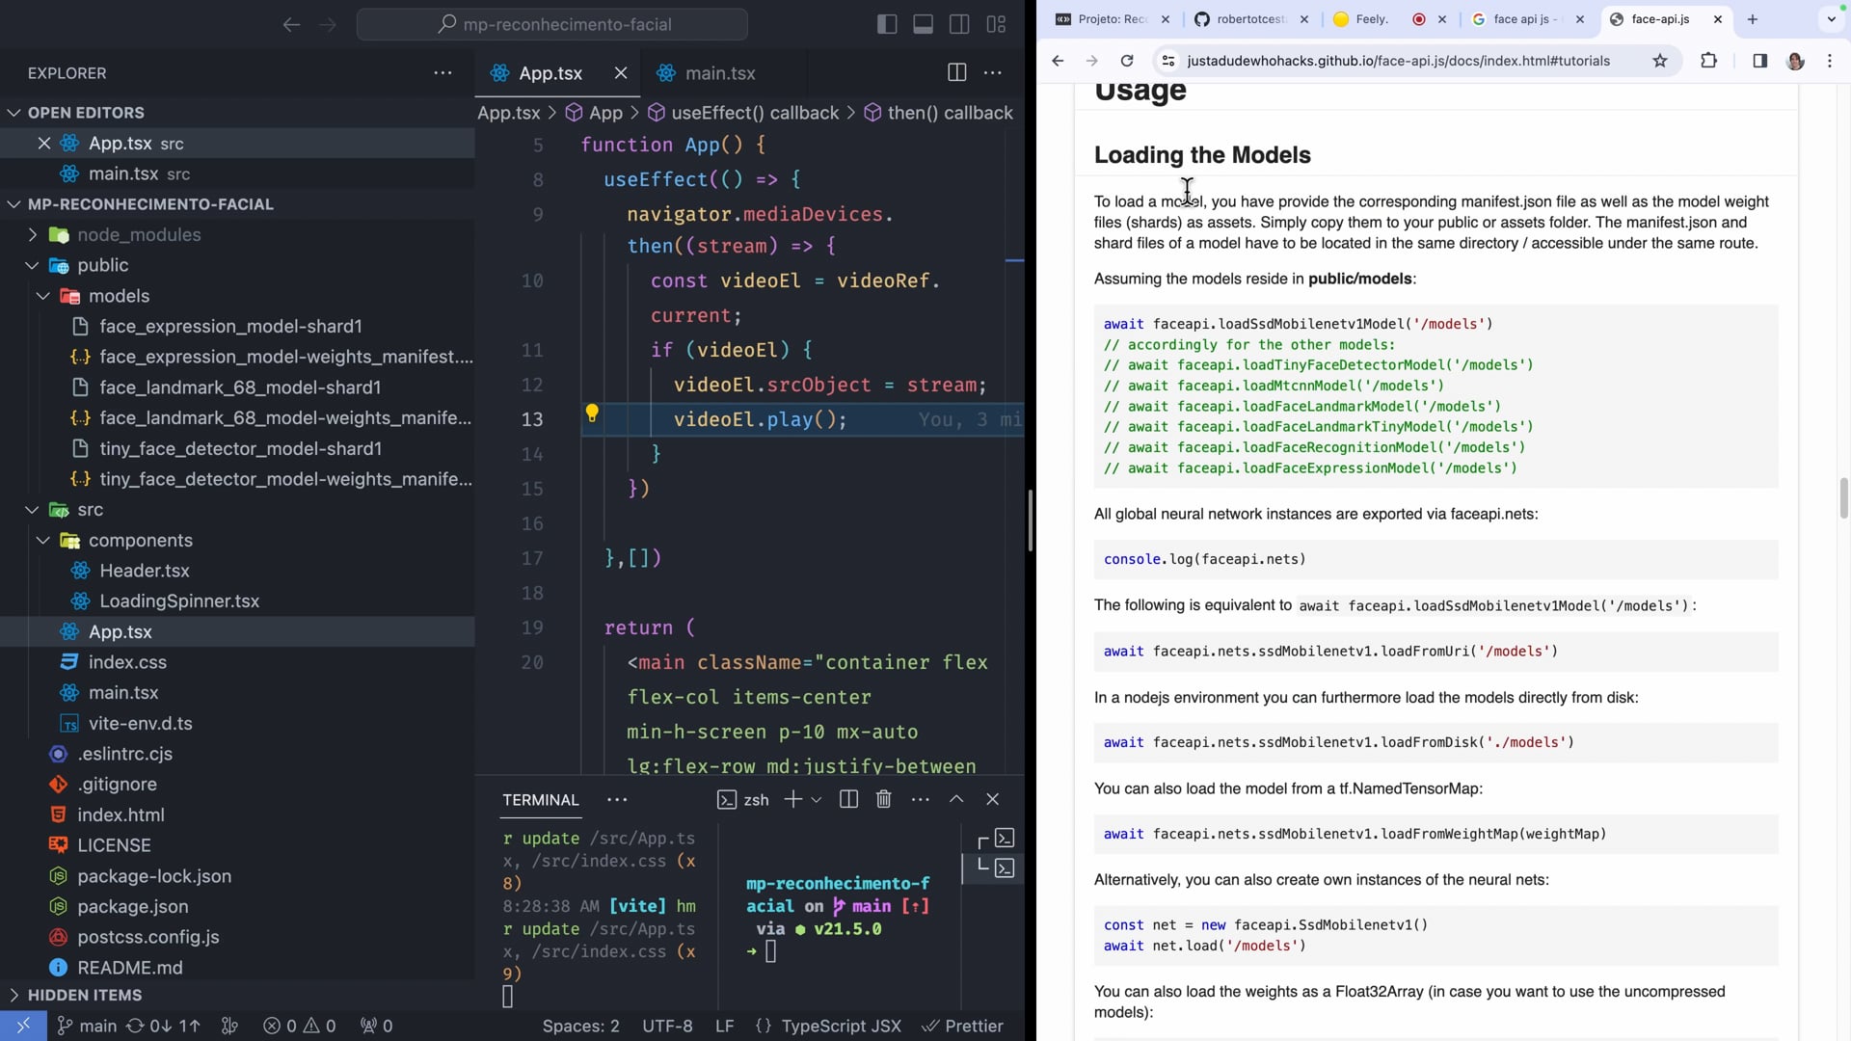
Task: Click the lightbulb code action icon
Action: click(x=592, y=414)
